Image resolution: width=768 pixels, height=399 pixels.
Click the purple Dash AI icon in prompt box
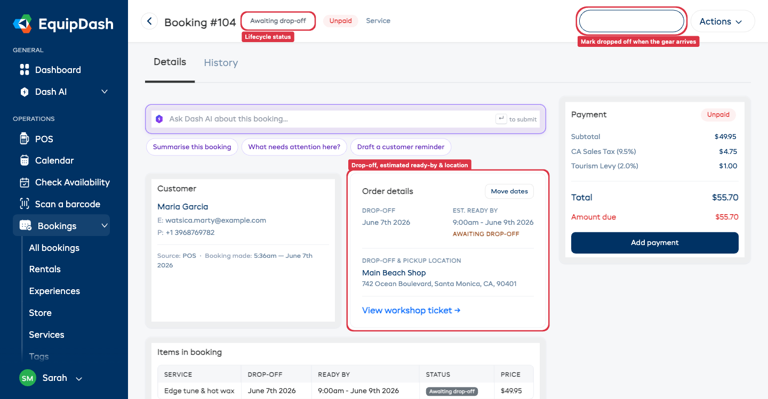159,119
